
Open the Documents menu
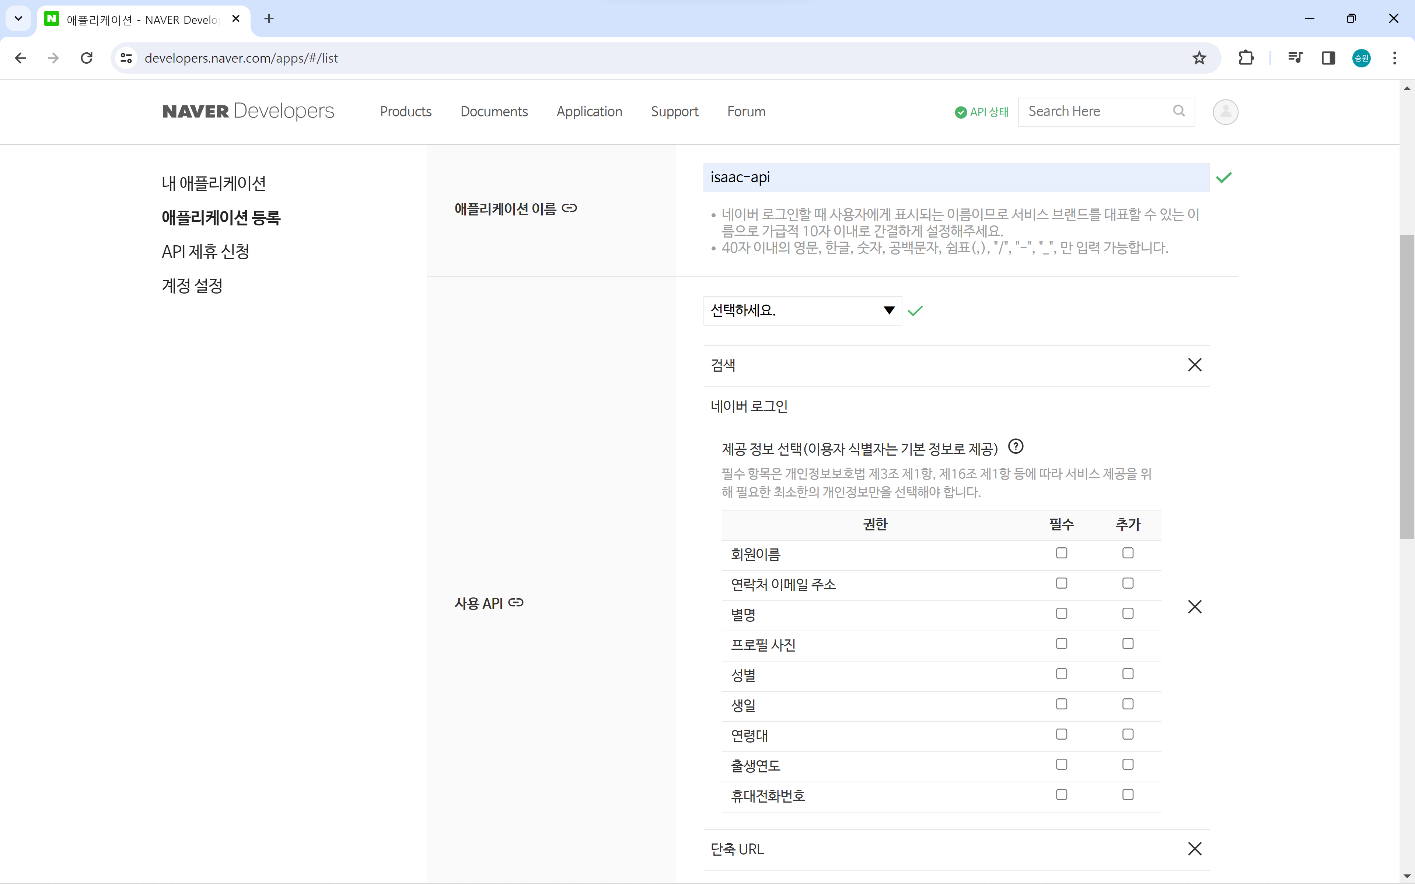click(493, 112)
